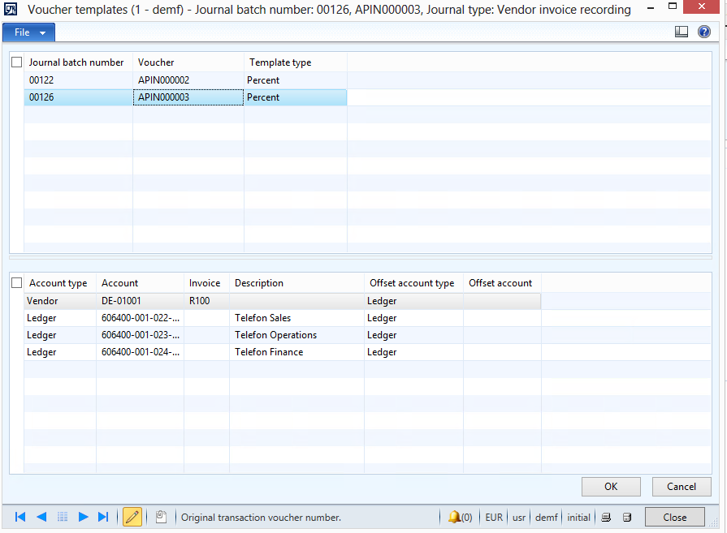Click the document handling icon beside pencil
The width and height of the screenshot is (727, 533).
pyautogui.click(x=161, y=517)
